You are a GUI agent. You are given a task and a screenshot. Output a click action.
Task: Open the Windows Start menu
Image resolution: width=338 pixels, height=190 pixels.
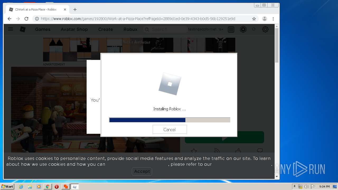pos(7,187)
